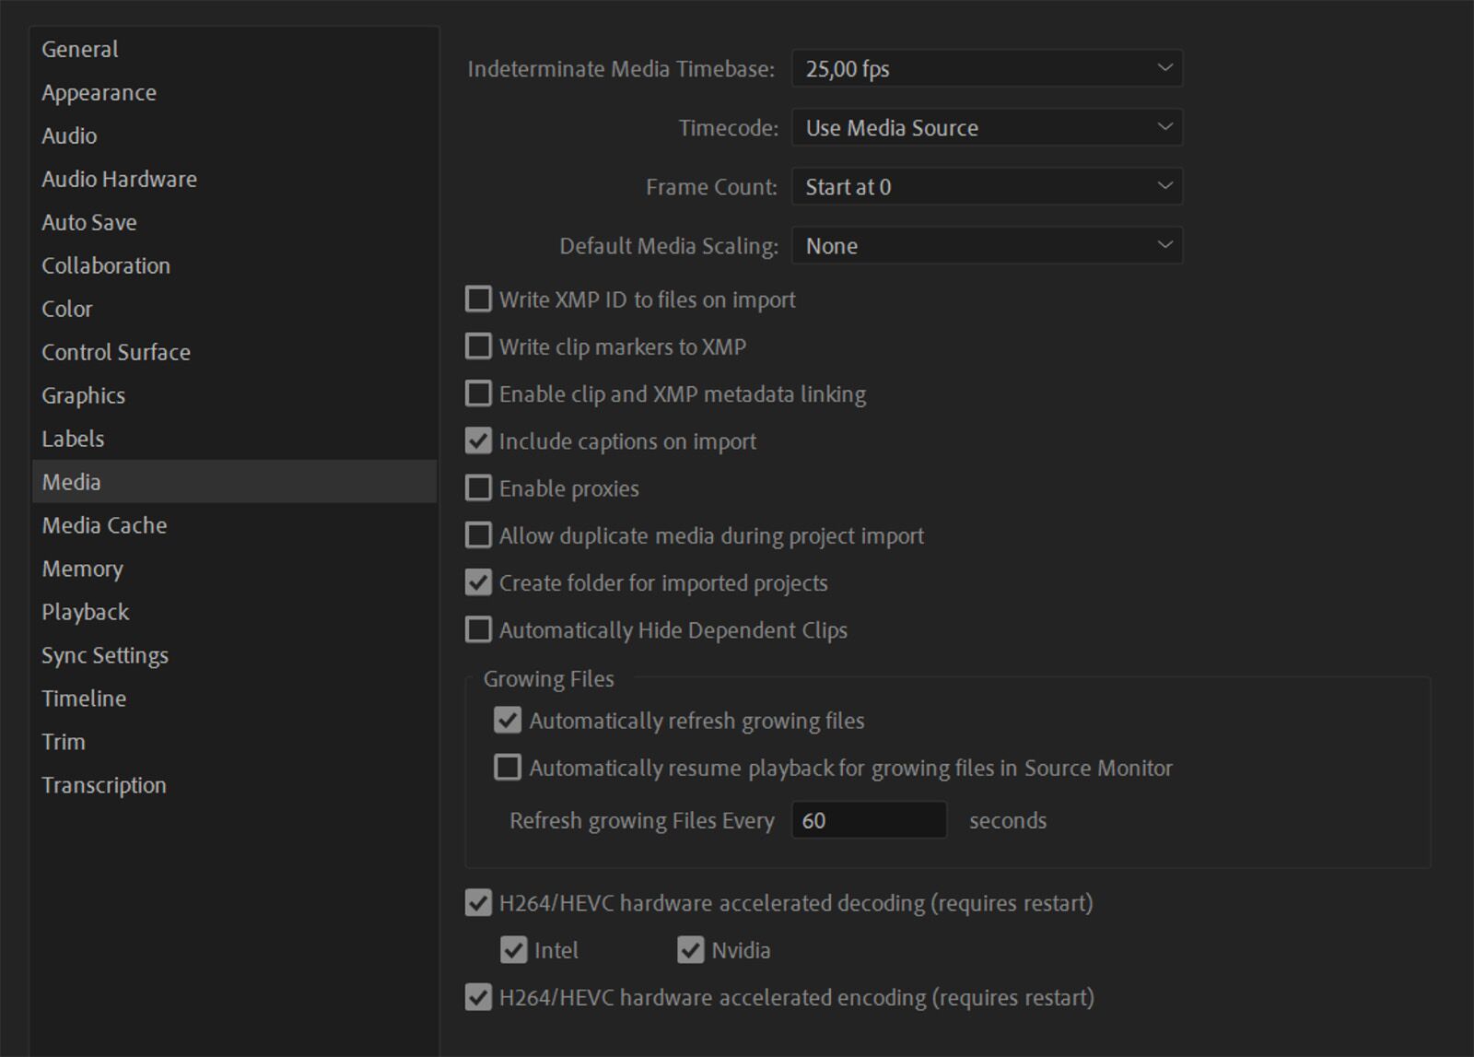Select Timeline in the preferences list

(84, 699)
